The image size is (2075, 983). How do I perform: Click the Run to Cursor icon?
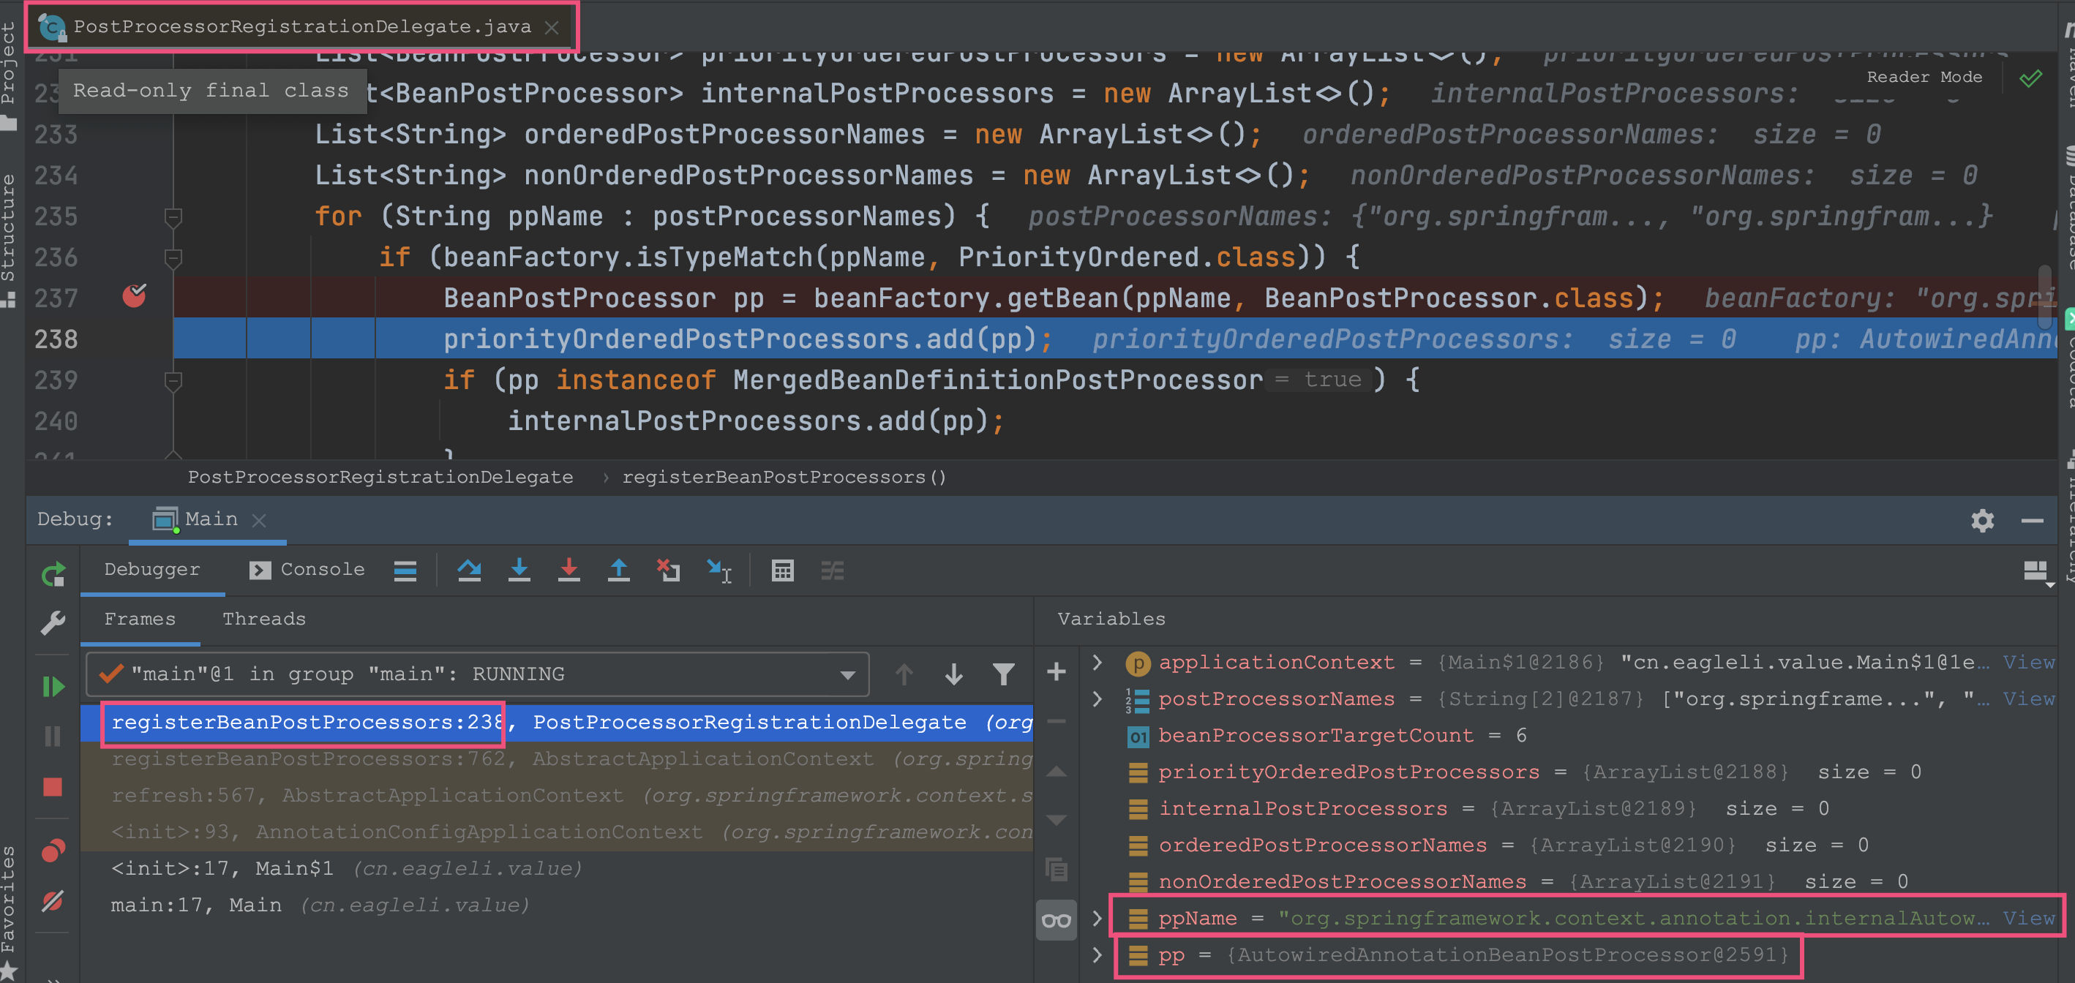(718, 570)
